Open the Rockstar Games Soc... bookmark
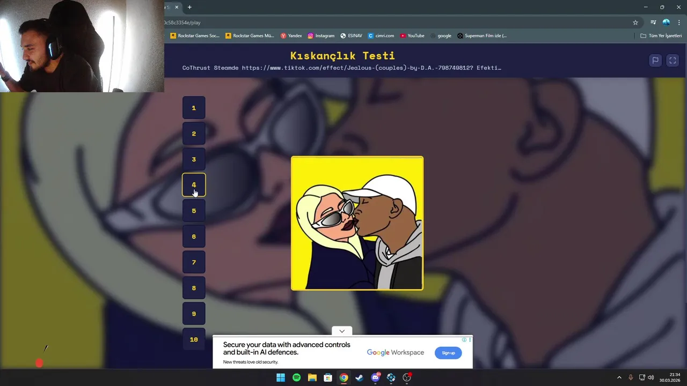The width and height of the screenshot is (687, 386). (x=194, y=36)
